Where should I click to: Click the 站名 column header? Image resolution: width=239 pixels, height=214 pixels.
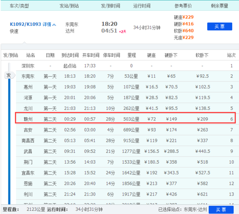click(30, 55)
